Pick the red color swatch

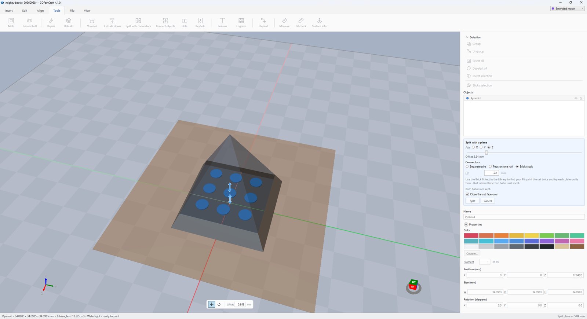click(471, 235)
